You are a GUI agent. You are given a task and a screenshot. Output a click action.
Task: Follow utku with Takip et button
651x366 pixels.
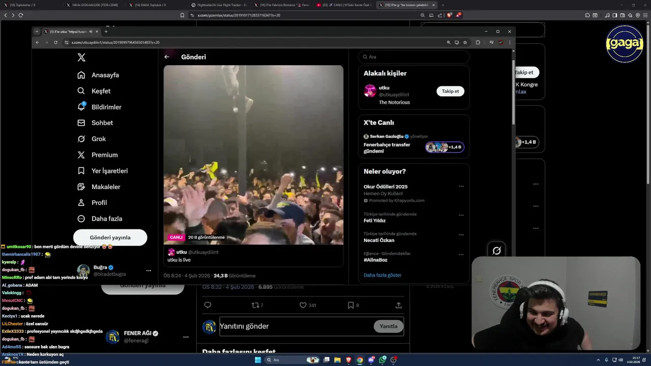click(450, 91)
